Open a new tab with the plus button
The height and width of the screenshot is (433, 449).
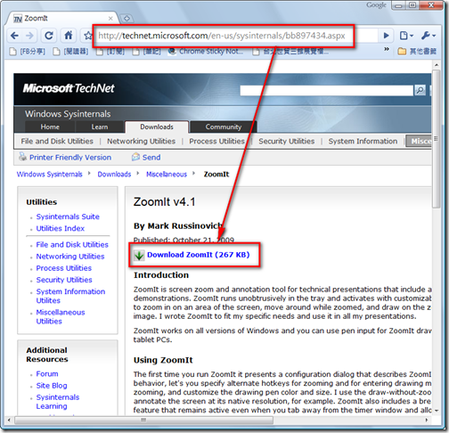click(x=127, y=19)
